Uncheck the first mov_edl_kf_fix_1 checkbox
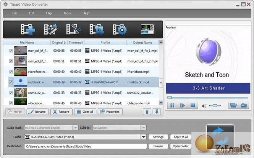Viewport: 254px width, 158px height. point(11,51)
